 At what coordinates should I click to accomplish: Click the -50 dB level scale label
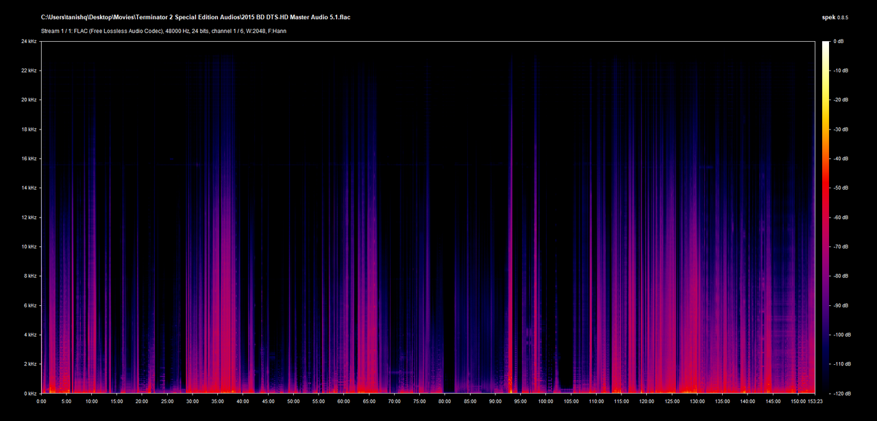pyautogui.click(x=840, y=188)
